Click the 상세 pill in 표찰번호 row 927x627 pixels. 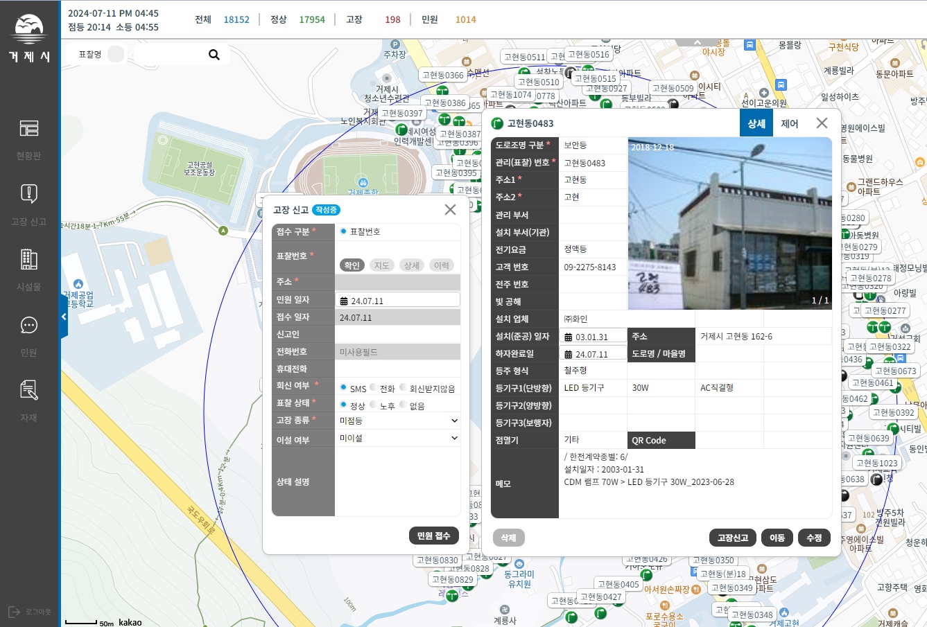click(x=412, y=265)
